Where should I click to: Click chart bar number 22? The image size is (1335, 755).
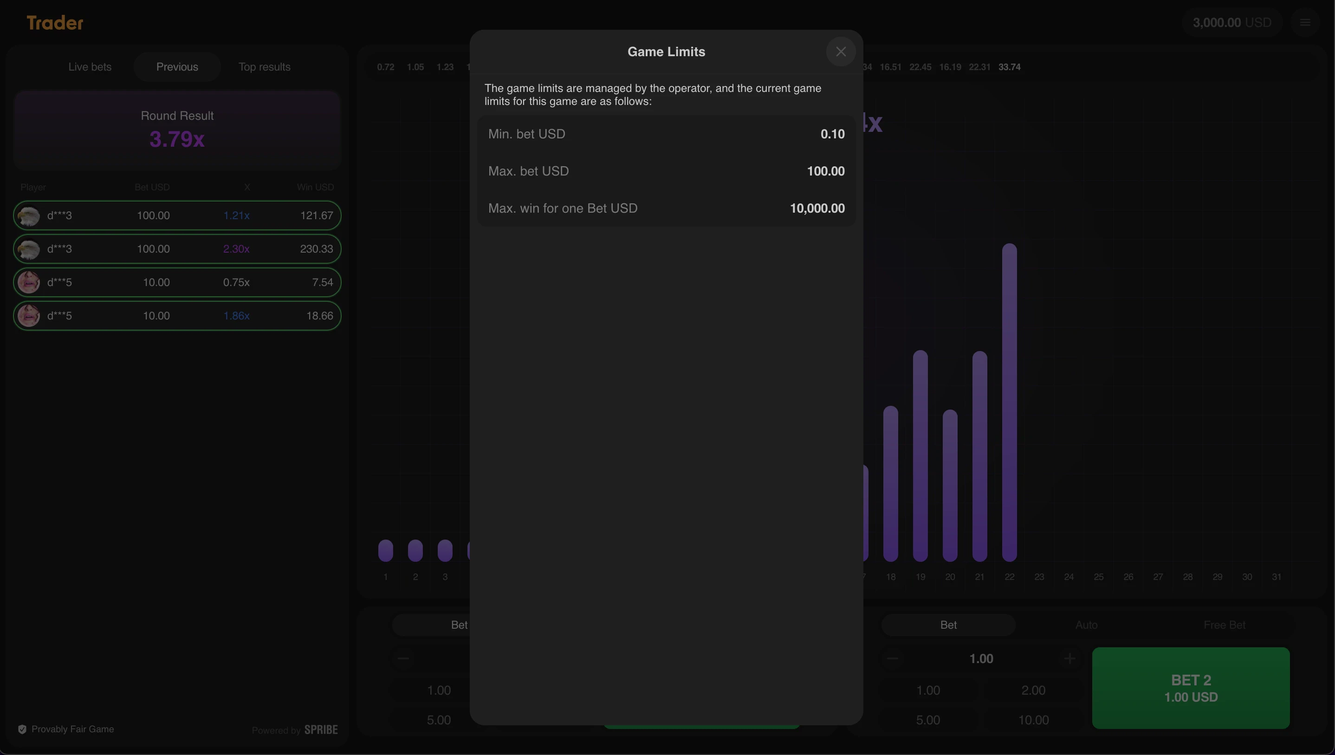(x=1009, y=403)
